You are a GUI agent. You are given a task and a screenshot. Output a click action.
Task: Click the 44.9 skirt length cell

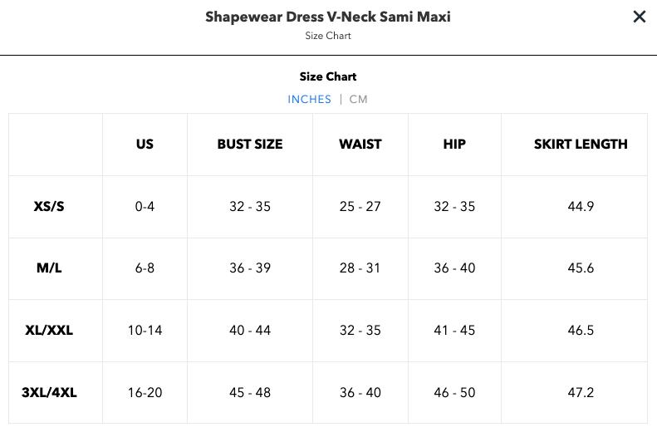[x=581, y=206]
